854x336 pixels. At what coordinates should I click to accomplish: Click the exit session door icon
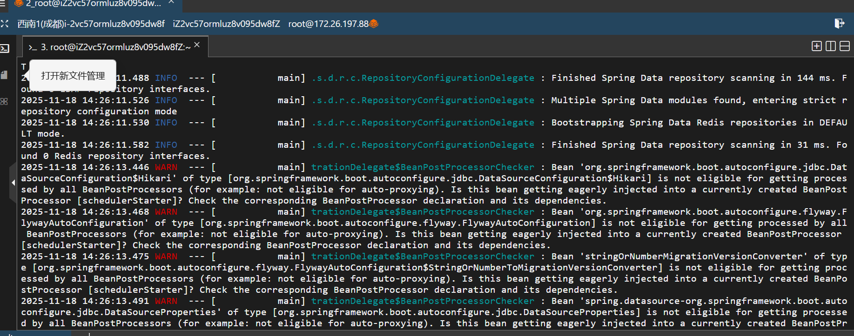(x=840, y=23)
